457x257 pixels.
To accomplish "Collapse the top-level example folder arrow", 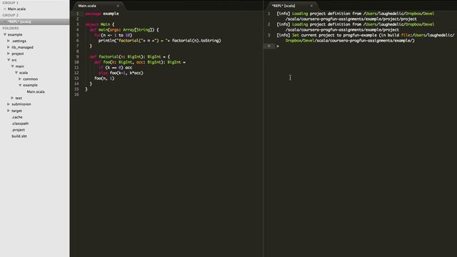I will 5,34.
